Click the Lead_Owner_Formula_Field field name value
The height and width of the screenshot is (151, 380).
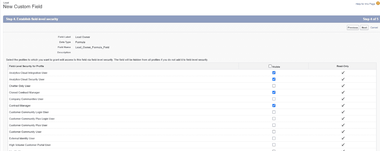pyautogui.click(x=92, y=47)
